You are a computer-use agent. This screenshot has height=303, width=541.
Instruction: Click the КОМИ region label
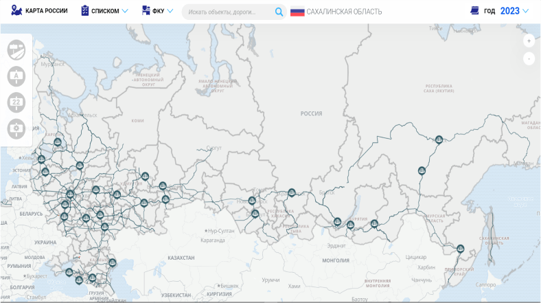[x=138, y=121]
